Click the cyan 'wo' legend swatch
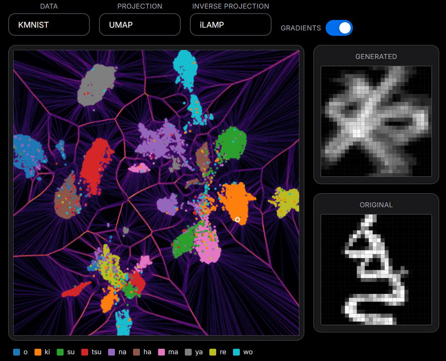The image size is (446, 361). click(236, 352)
